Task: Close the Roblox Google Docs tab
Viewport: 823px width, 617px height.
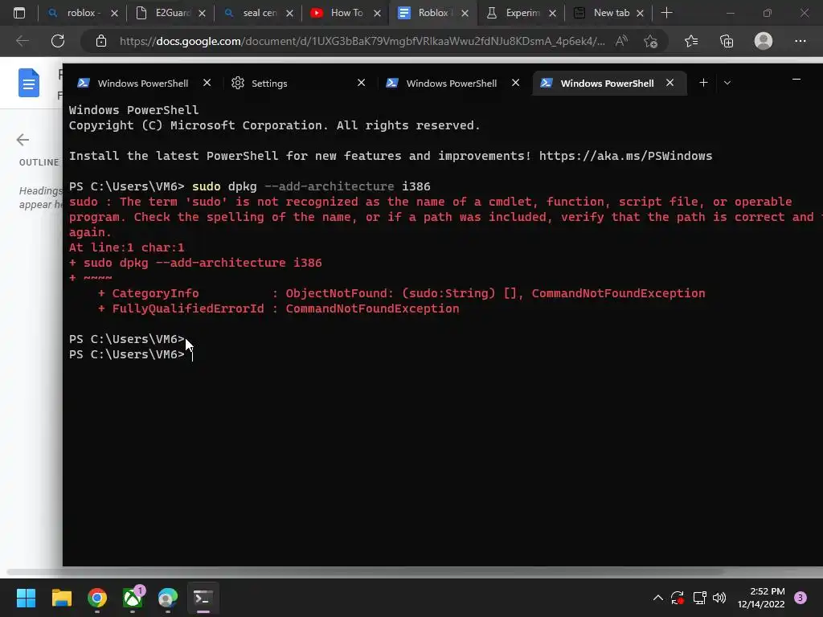Action: pyautogui.click(x=465, y=13)
